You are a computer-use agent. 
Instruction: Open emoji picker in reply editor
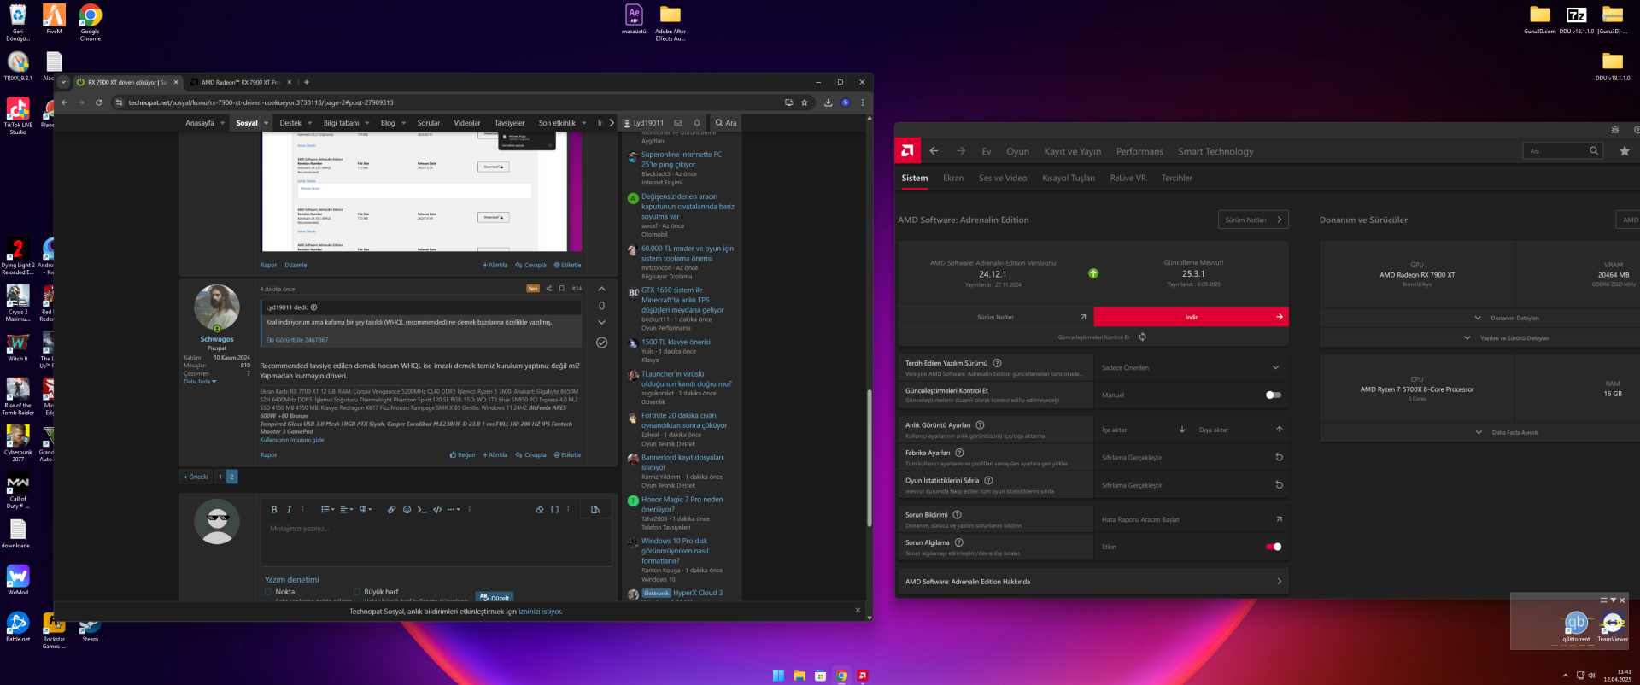click(407, 509)
